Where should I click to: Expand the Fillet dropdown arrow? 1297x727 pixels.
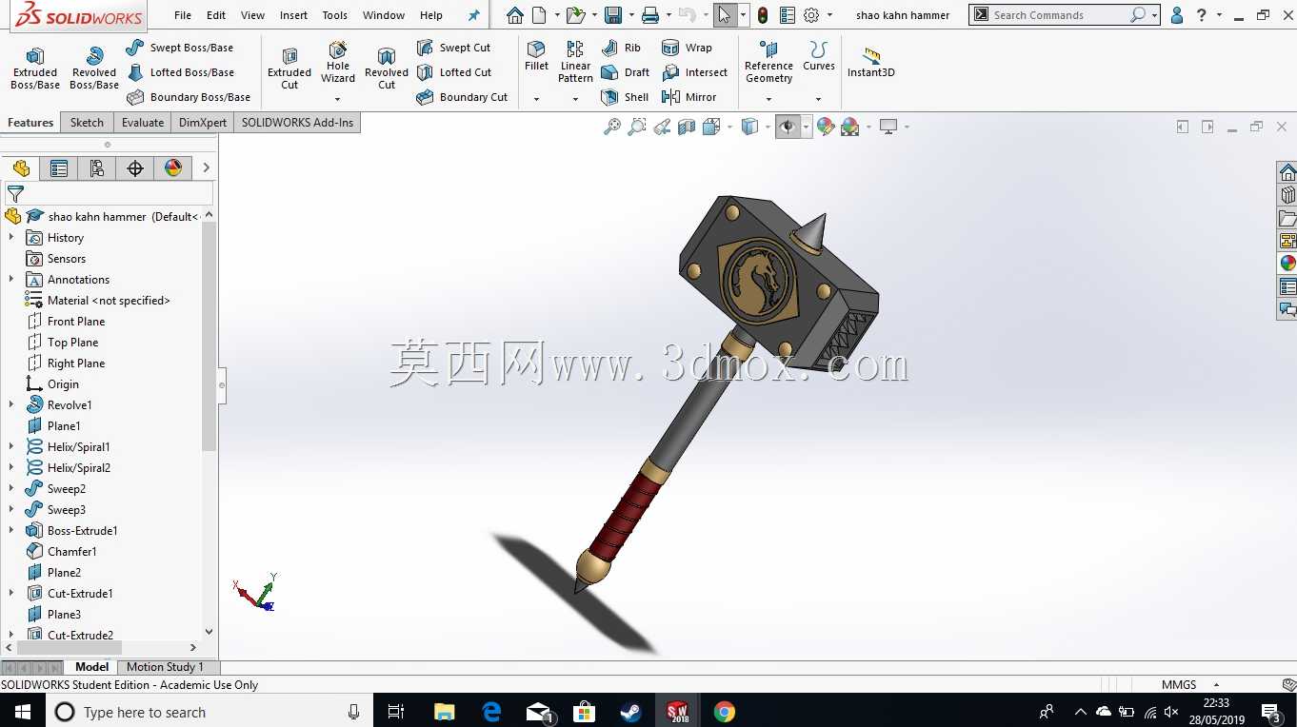[x=537, y=99]
